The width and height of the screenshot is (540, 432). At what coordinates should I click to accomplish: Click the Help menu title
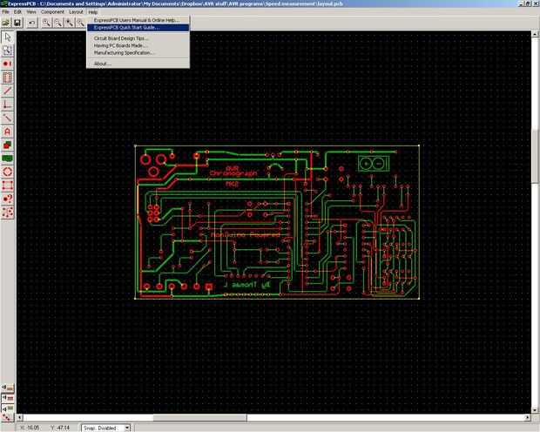tap(93, 11)
